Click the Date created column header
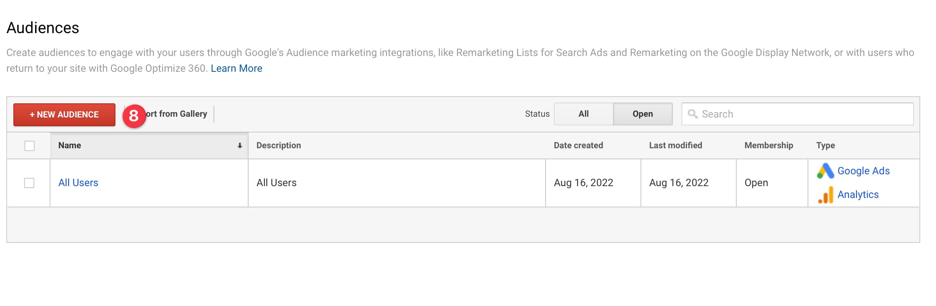 578,146
